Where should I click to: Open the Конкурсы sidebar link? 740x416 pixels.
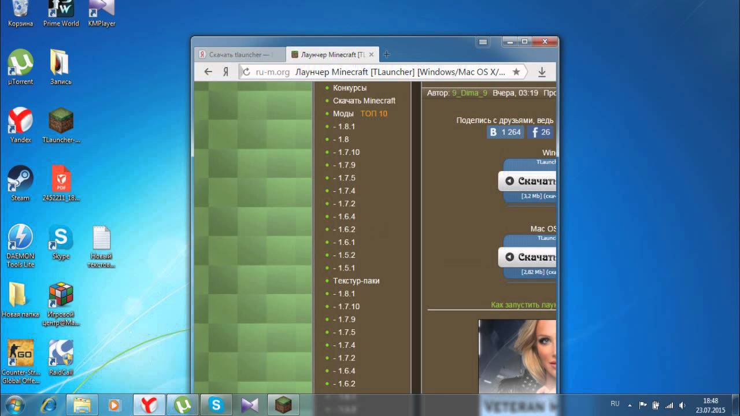[350, 88]
